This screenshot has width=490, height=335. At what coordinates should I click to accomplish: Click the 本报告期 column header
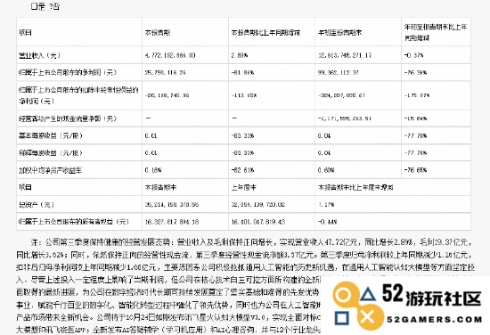[158, 32]
